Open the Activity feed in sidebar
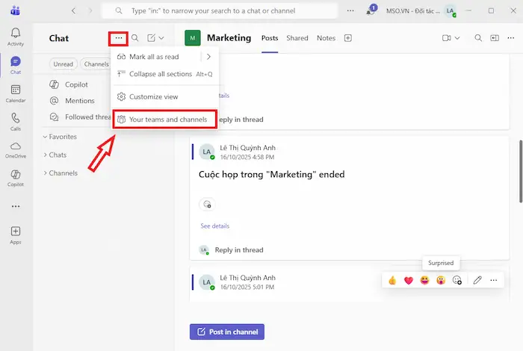 pos(16,37)
